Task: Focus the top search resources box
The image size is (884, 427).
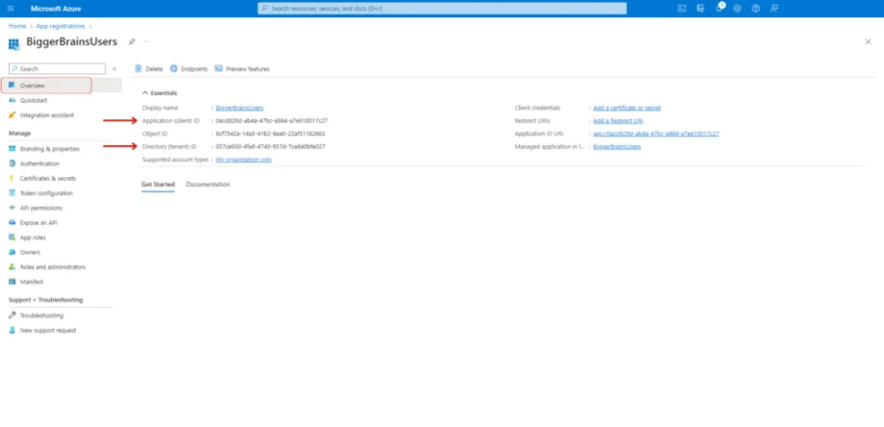Action: click(442, 9)
